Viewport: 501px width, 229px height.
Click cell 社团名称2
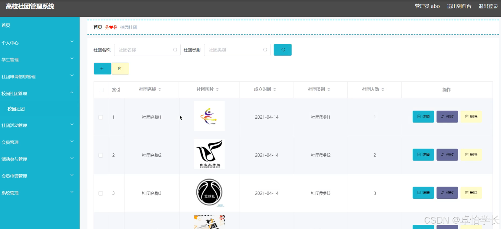point(152,155)
